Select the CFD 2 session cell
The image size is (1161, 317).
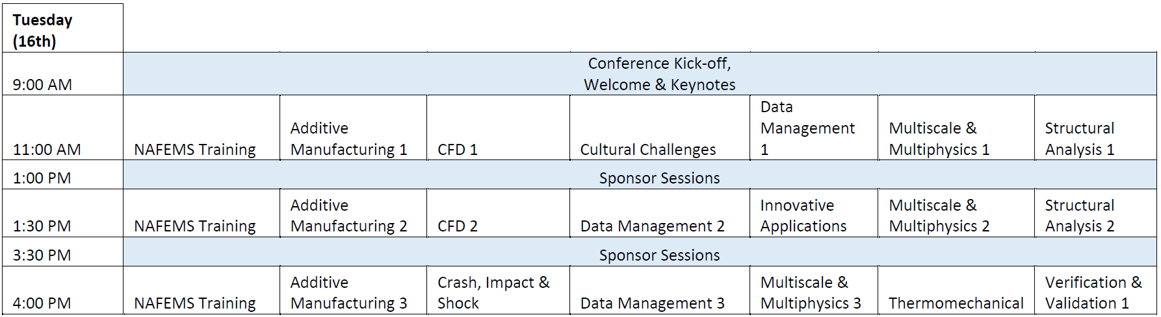(x=499, y=213)
